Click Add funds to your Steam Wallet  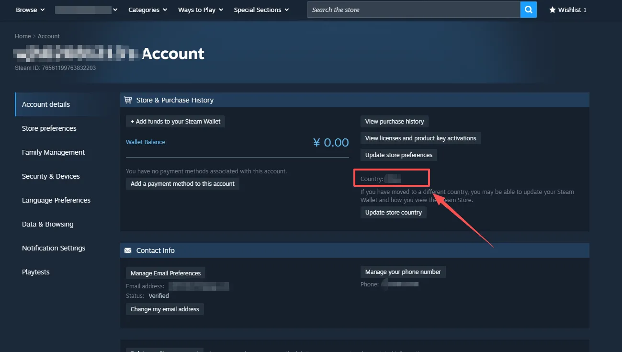click(175, 122)
